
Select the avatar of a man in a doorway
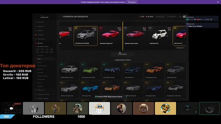[122, 108]
